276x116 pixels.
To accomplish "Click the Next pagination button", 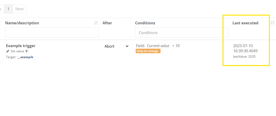I will pos(19,9).
